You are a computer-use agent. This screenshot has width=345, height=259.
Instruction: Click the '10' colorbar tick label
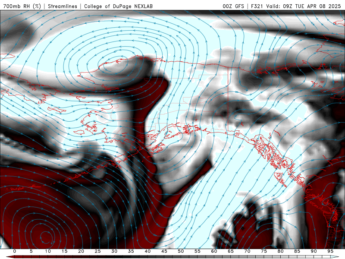coord(48,251)
